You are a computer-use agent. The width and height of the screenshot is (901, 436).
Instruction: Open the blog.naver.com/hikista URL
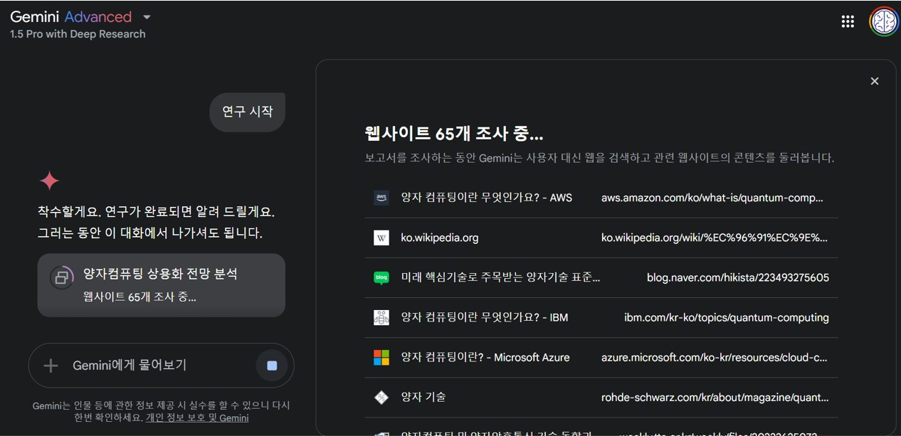click(738, 277)
